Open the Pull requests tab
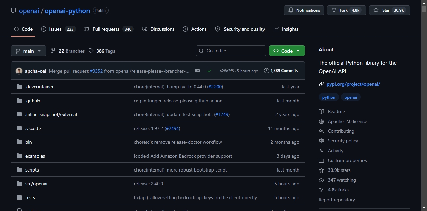This screenshot has width=427, height=211. (109, 29)
